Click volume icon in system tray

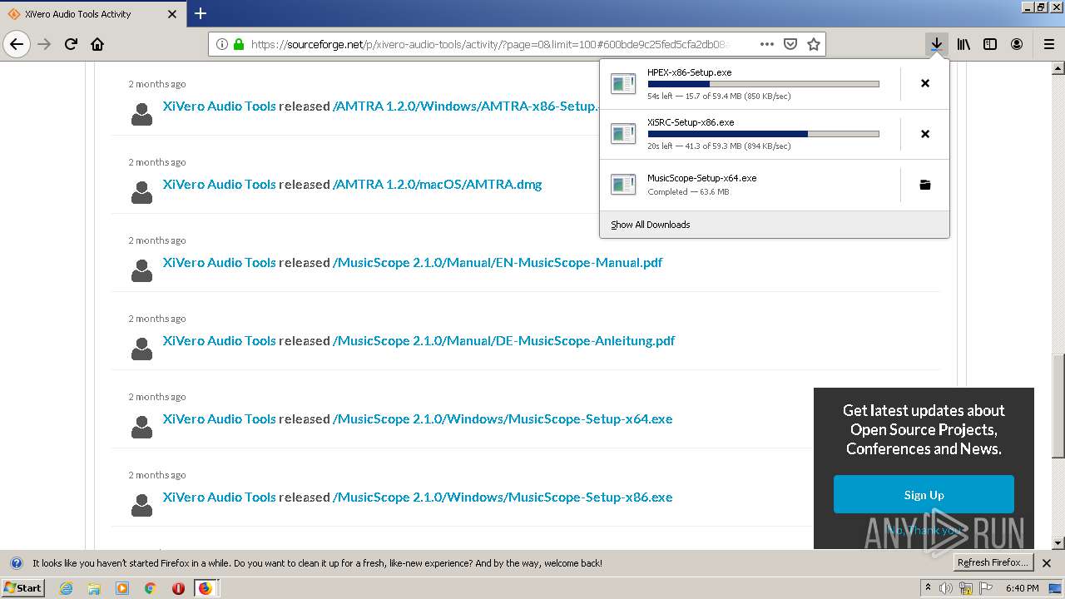(946, 588)
